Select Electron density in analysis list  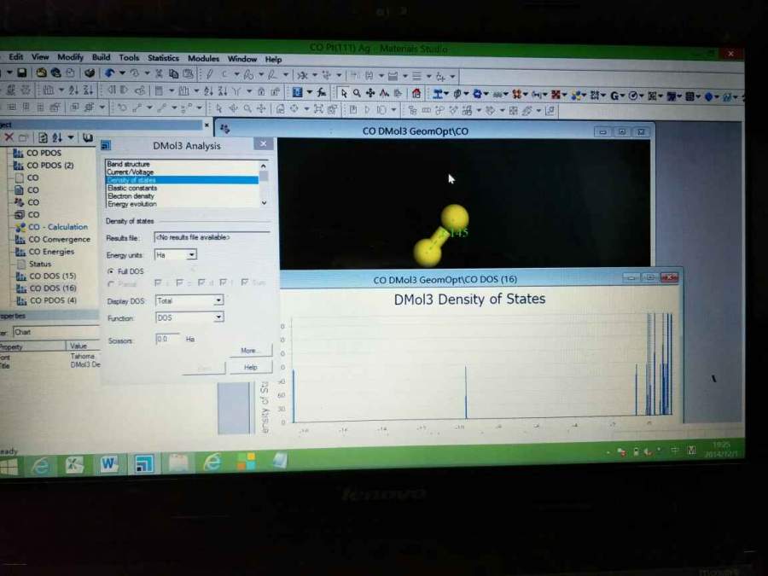point(183,196)
